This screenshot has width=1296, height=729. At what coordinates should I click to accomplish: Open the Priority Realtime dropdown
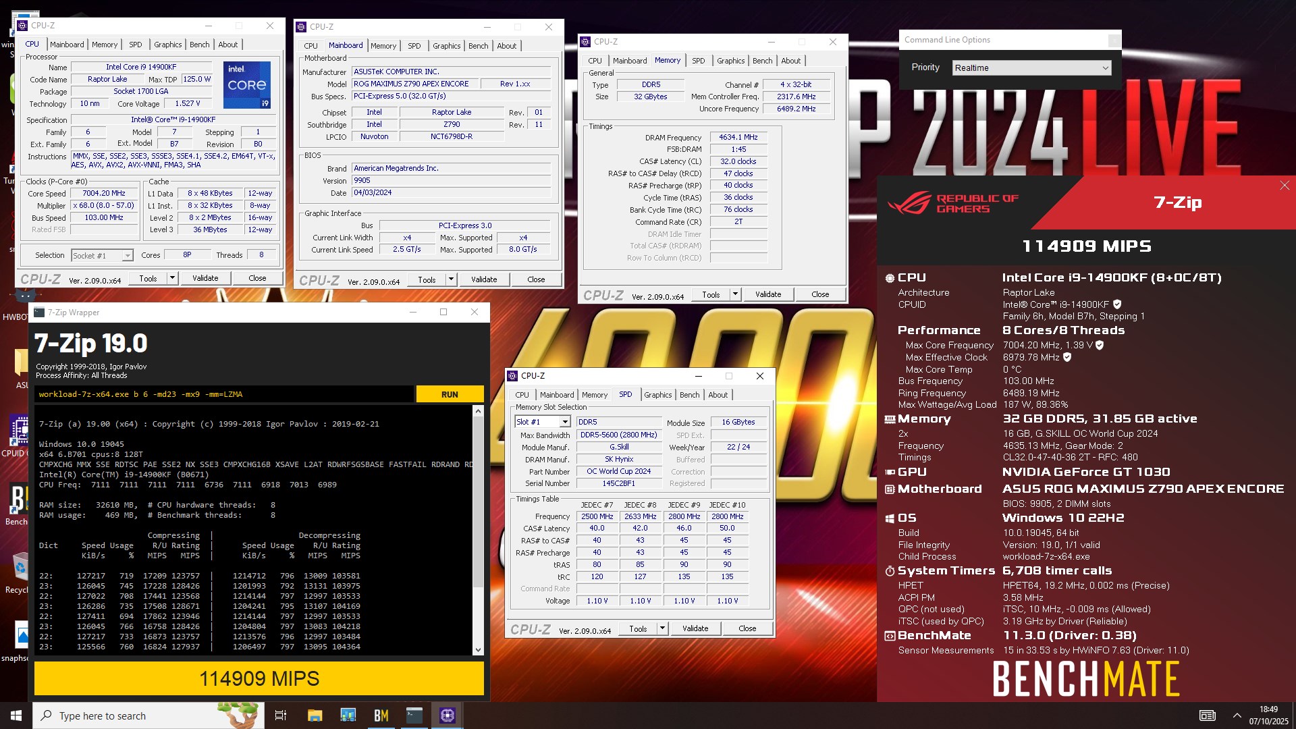pyautogui.click(x=1031, y=67)
